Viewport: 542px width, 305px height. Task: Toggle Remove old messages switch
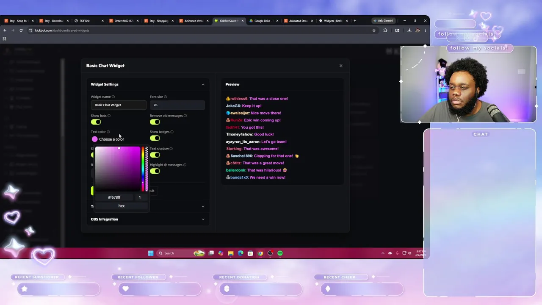point(155,122)
